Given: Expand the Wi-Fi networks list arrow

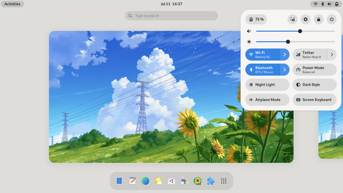Looking at the screenshot, I should [x=285, y=55].
